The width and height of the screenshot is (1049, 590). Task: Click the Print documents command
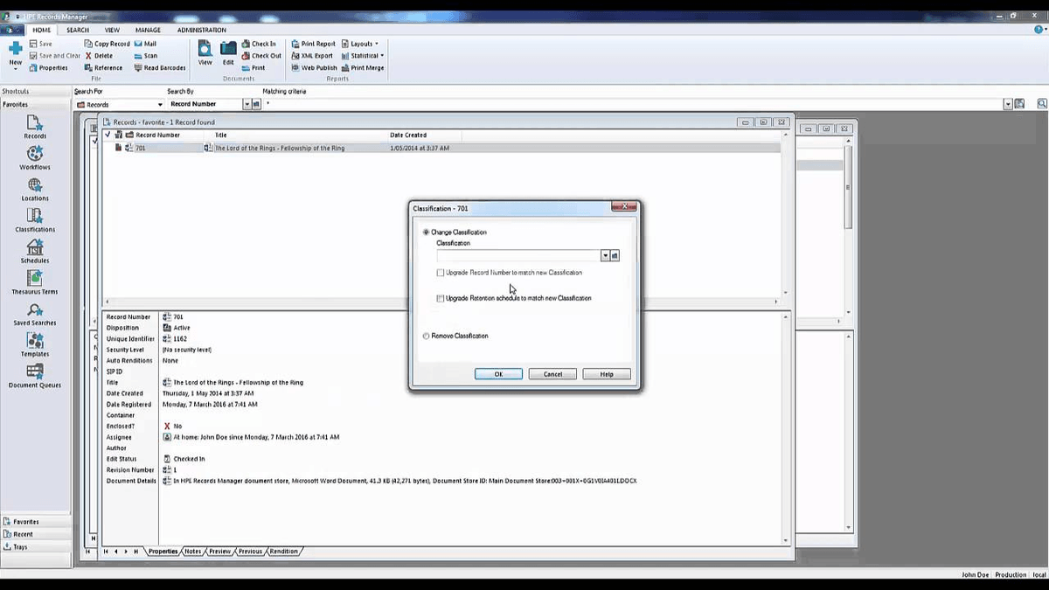coord(254,68)
